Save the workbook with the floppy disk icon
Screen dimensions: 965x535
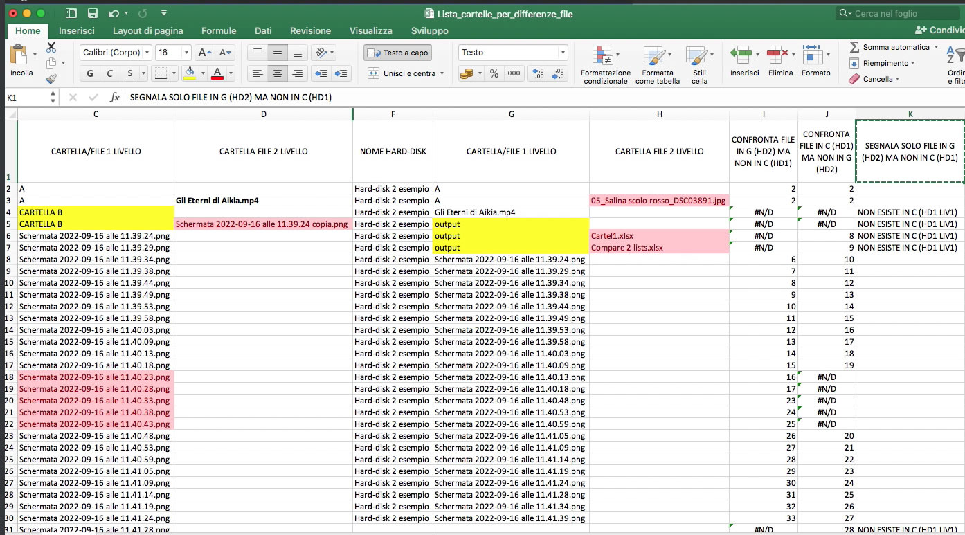[x=93, y=13]
